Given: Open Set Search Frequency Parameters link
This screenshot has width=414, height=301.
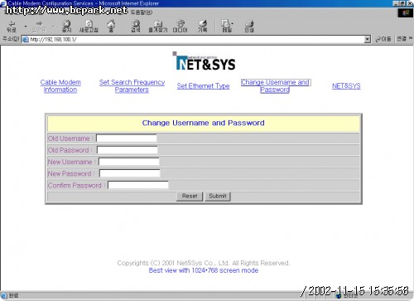Looking at the screenshot, I should (132, 86).
